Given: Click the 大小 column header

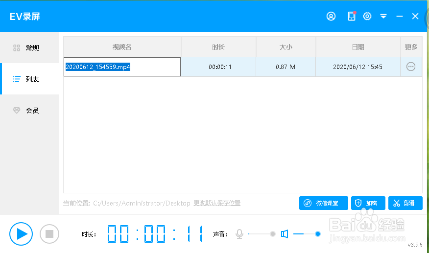Looking at the screenshot, I should click(286, 47).
